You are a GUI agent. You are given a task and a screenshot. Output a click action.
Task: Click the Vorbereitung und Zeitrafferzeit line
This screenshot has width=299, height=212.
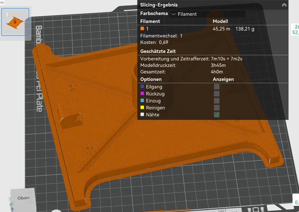click(x=191, y=59)
